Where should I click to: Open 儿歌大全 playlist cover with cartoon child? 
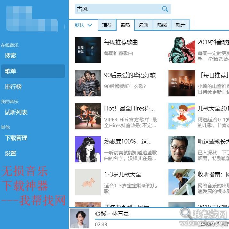click(182, 116)
